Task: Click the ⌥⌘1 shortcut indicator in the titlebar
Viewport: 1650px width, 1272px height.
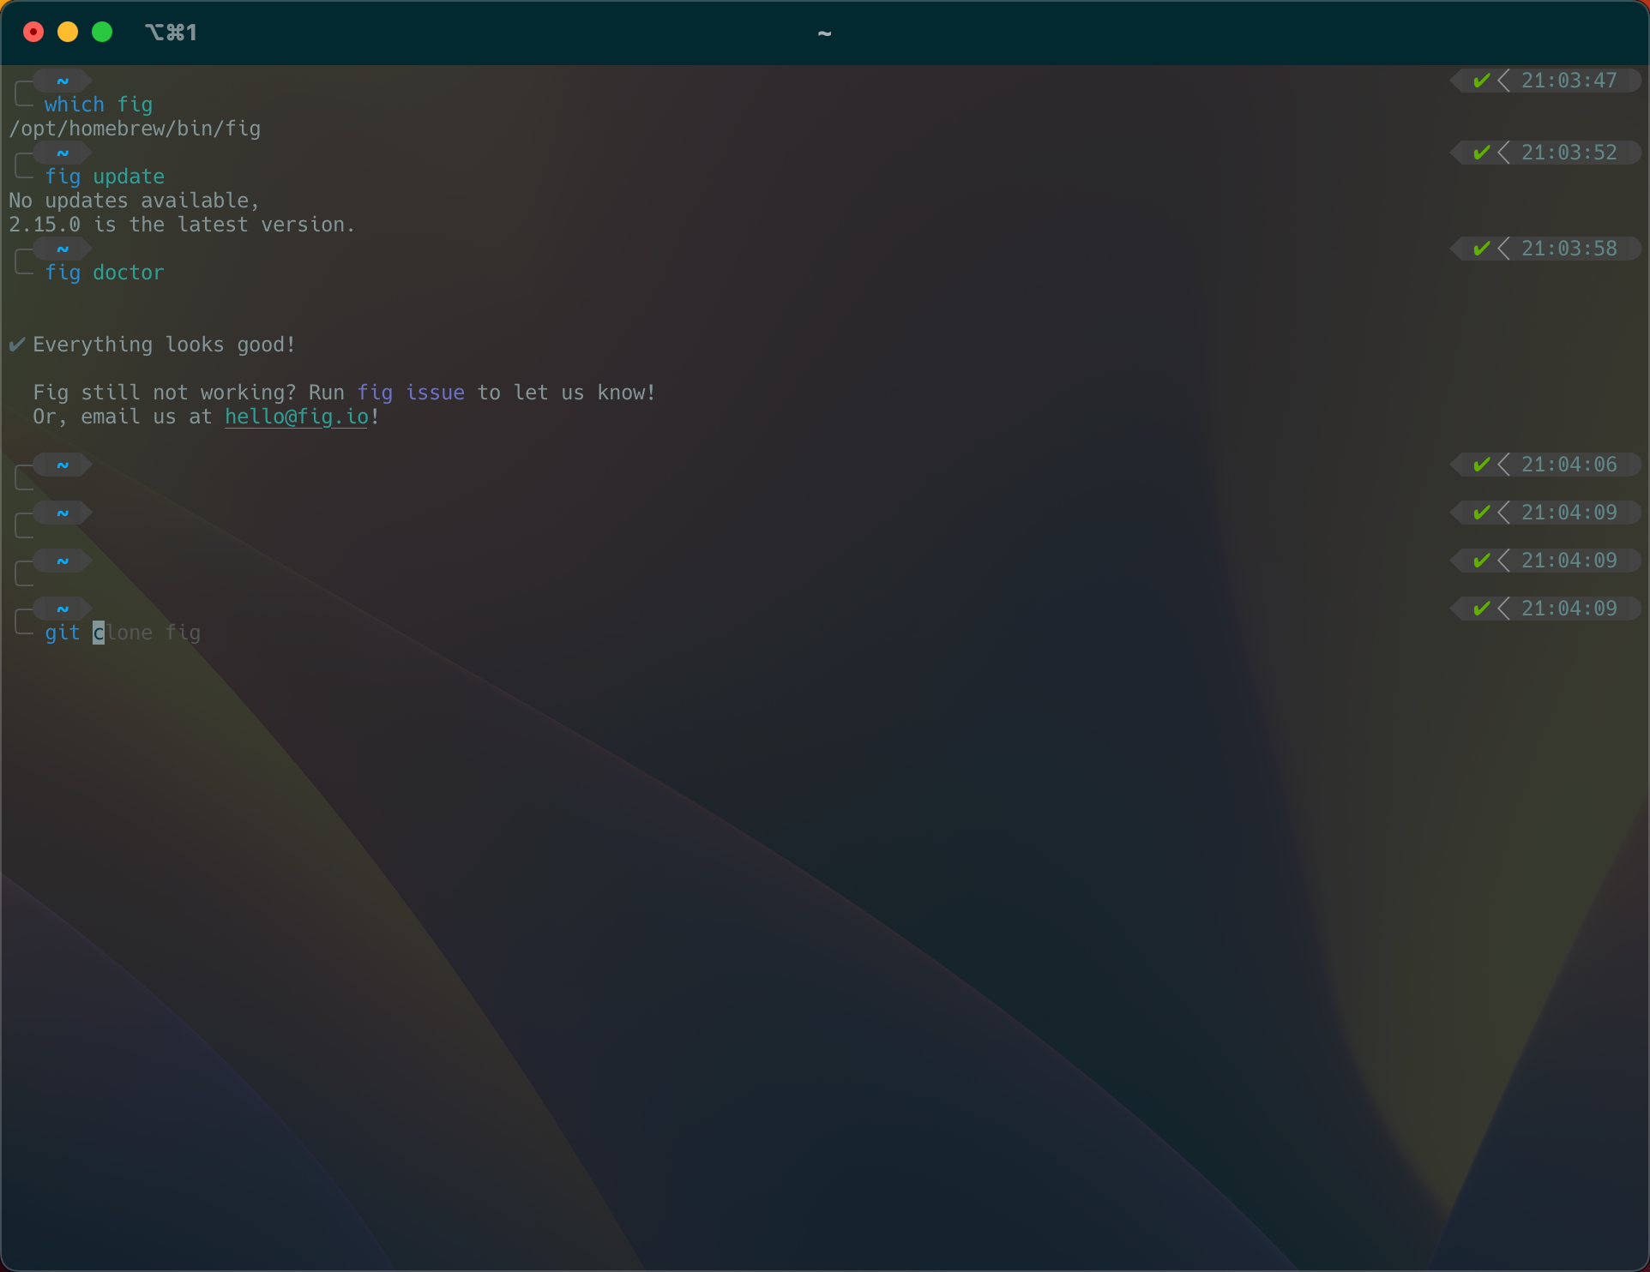Action: [171, 33]
